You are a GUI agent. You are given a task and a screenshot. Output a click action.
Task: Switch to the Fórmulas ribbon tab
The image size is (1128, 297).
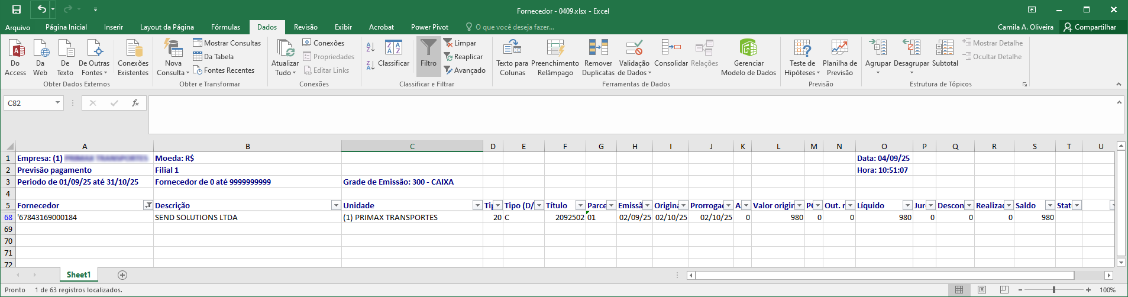coord(225,27)
